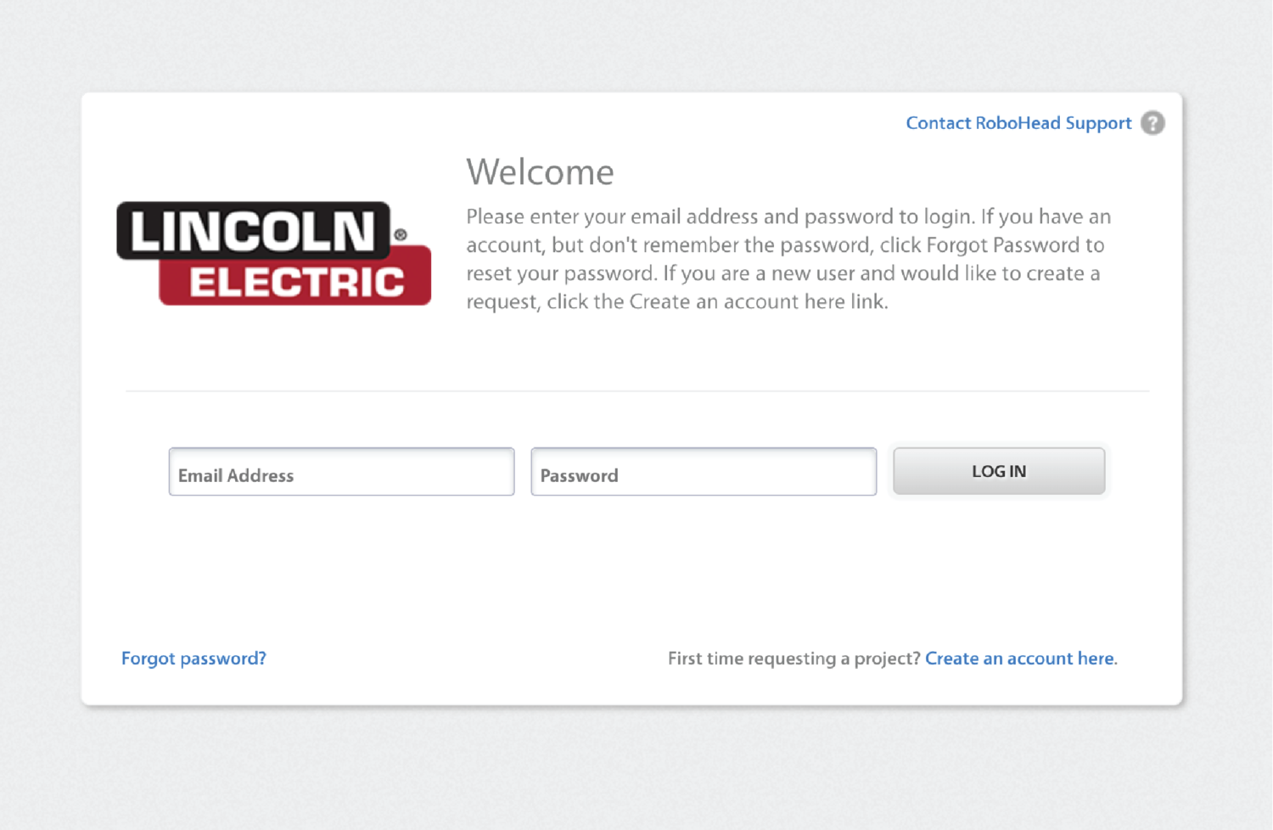The width and height of the screenshot is (1273, 830).
Task: Follow the Create an account here link
Action: click(x=1021, y=659)
